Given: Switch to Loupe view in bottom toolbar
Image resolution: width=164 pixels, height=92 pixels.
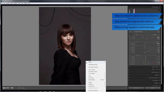Looking at the screenshot, I should tap(4, 88).
